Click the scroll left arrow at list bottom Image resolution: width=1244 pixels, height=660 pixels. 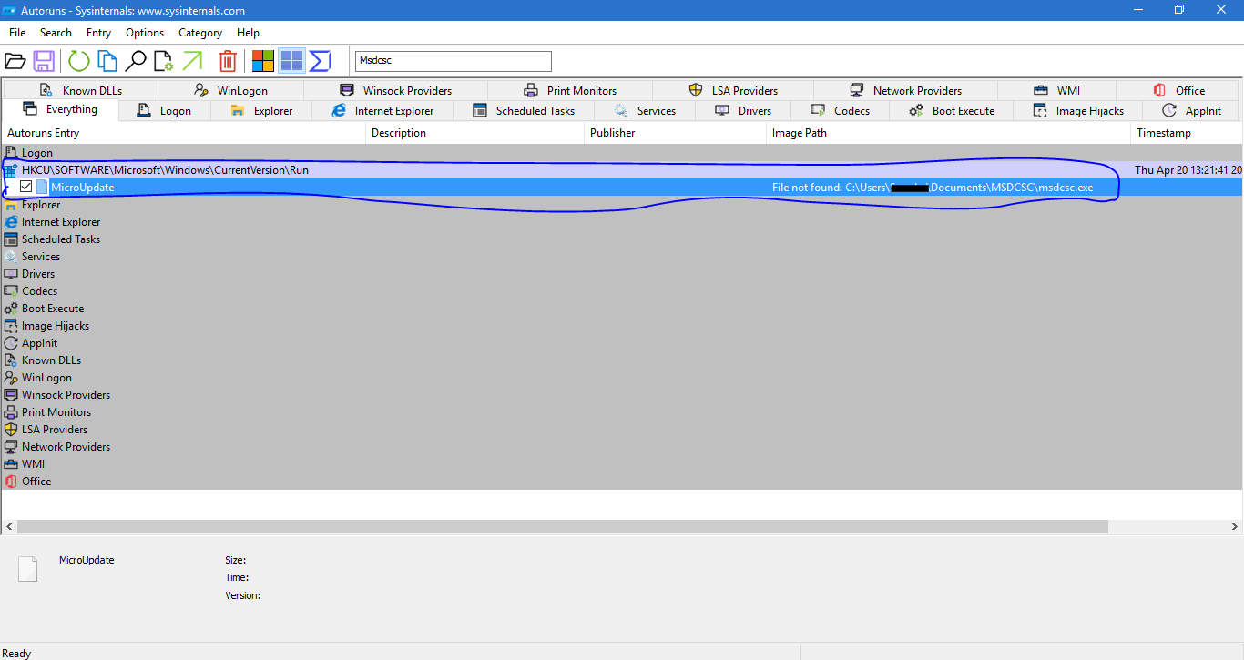[9, 526]
